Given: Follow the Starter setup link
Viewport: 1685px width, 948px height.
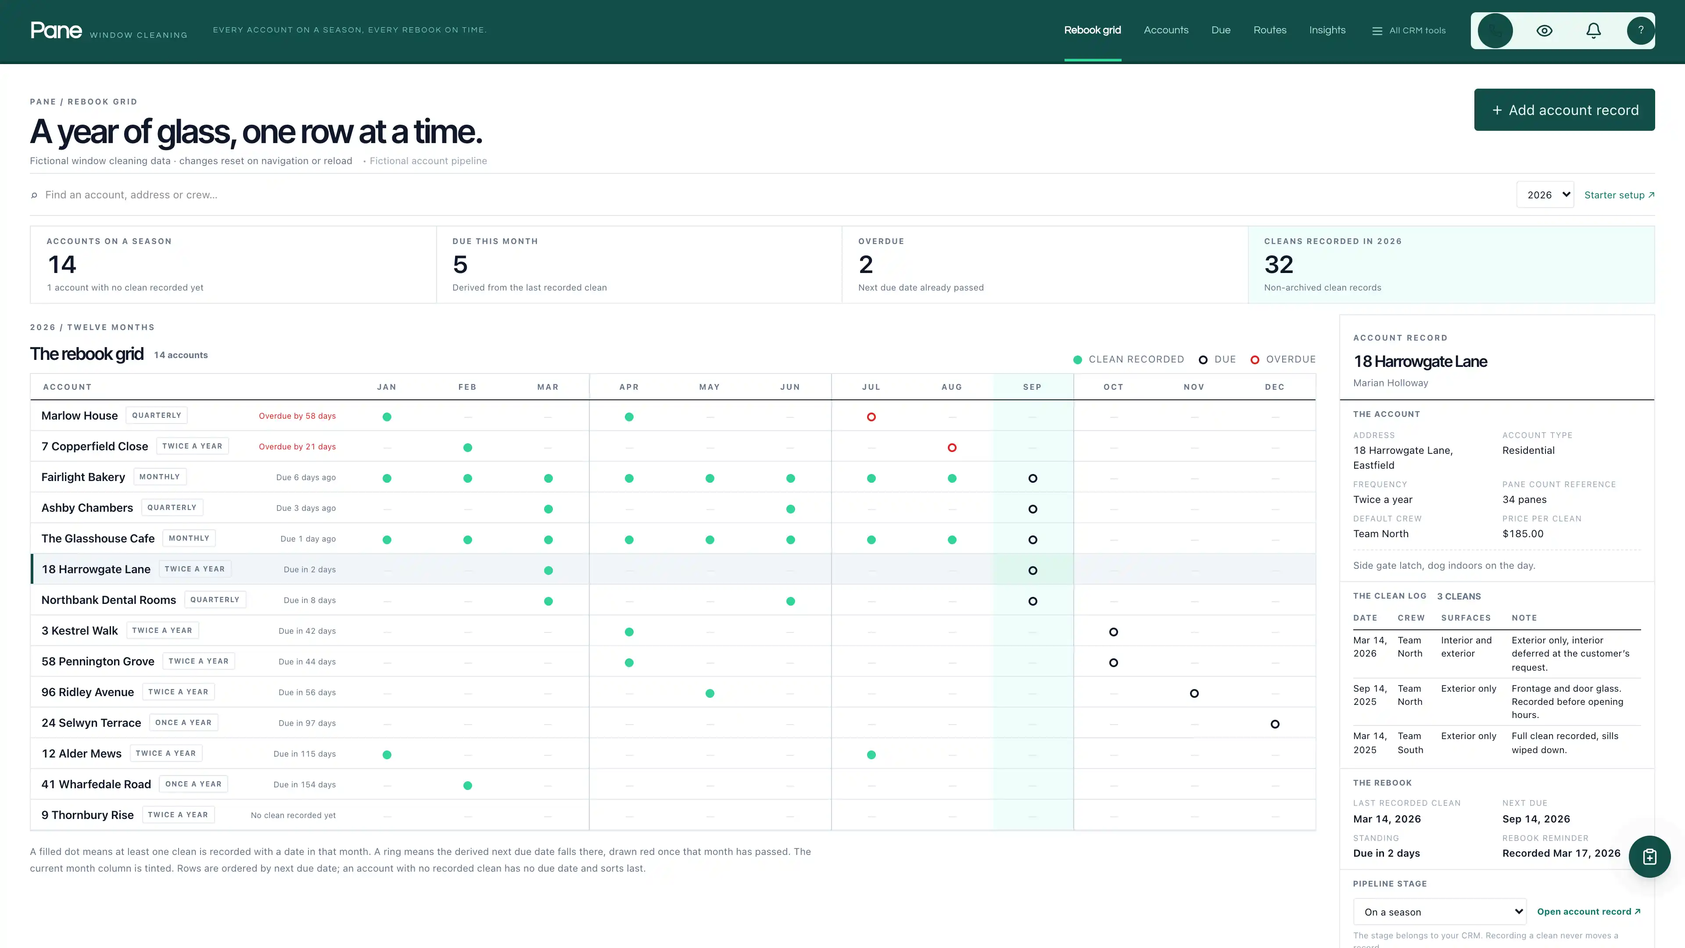Looking at the screenshot, I should click(x=1619, y=195).
